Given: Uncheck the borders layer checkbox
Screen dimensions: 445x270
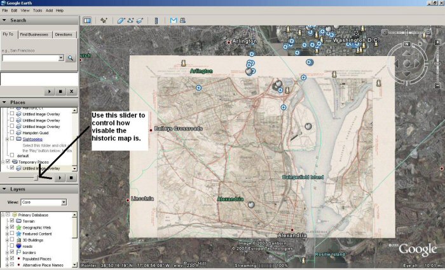Looking at the screenshot, I should tap(12, 252).
